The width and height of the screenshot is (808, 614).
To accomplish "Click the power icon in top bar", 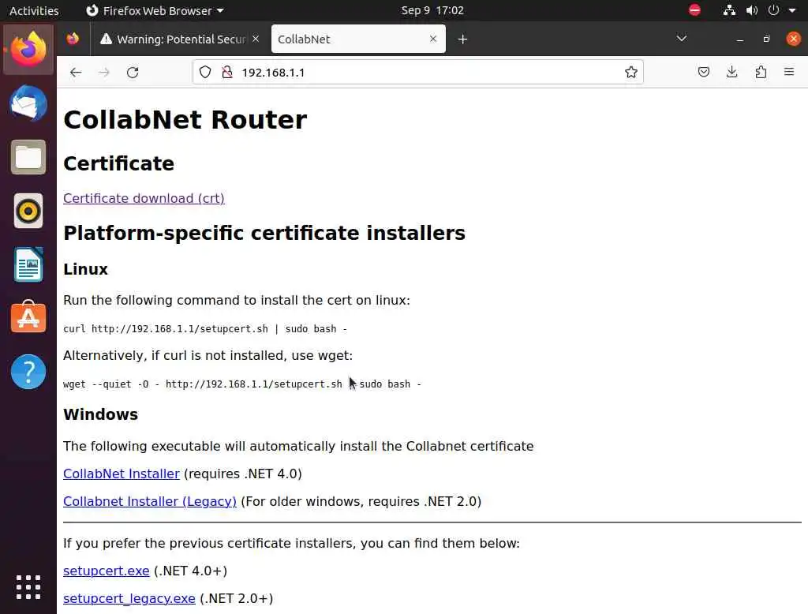I will (773, 10).
